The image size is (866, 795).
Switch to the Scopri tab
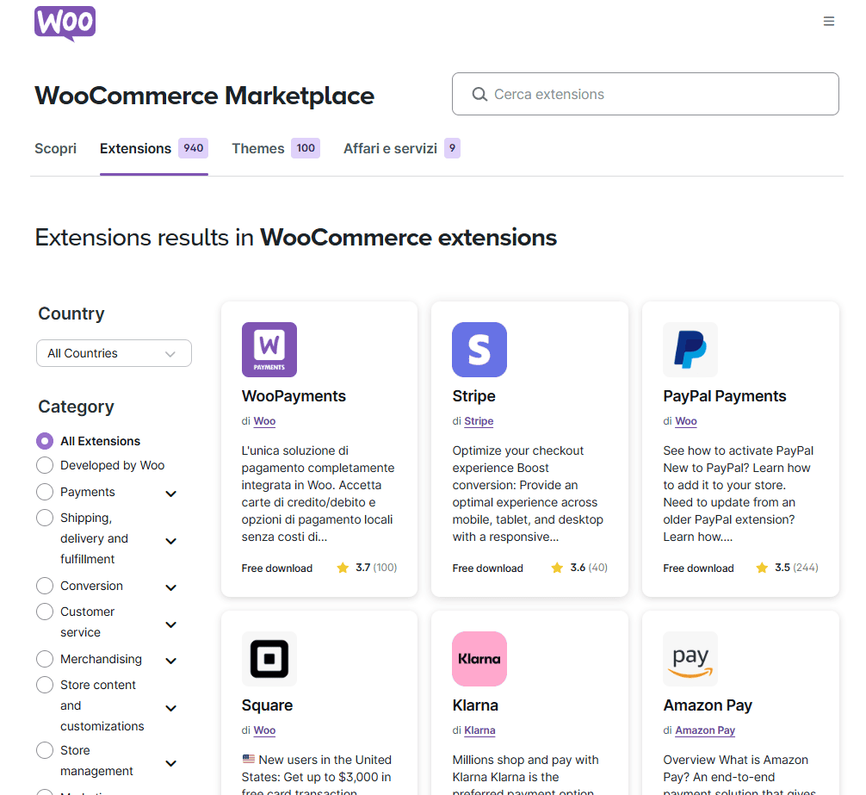[x=55, y=149]
